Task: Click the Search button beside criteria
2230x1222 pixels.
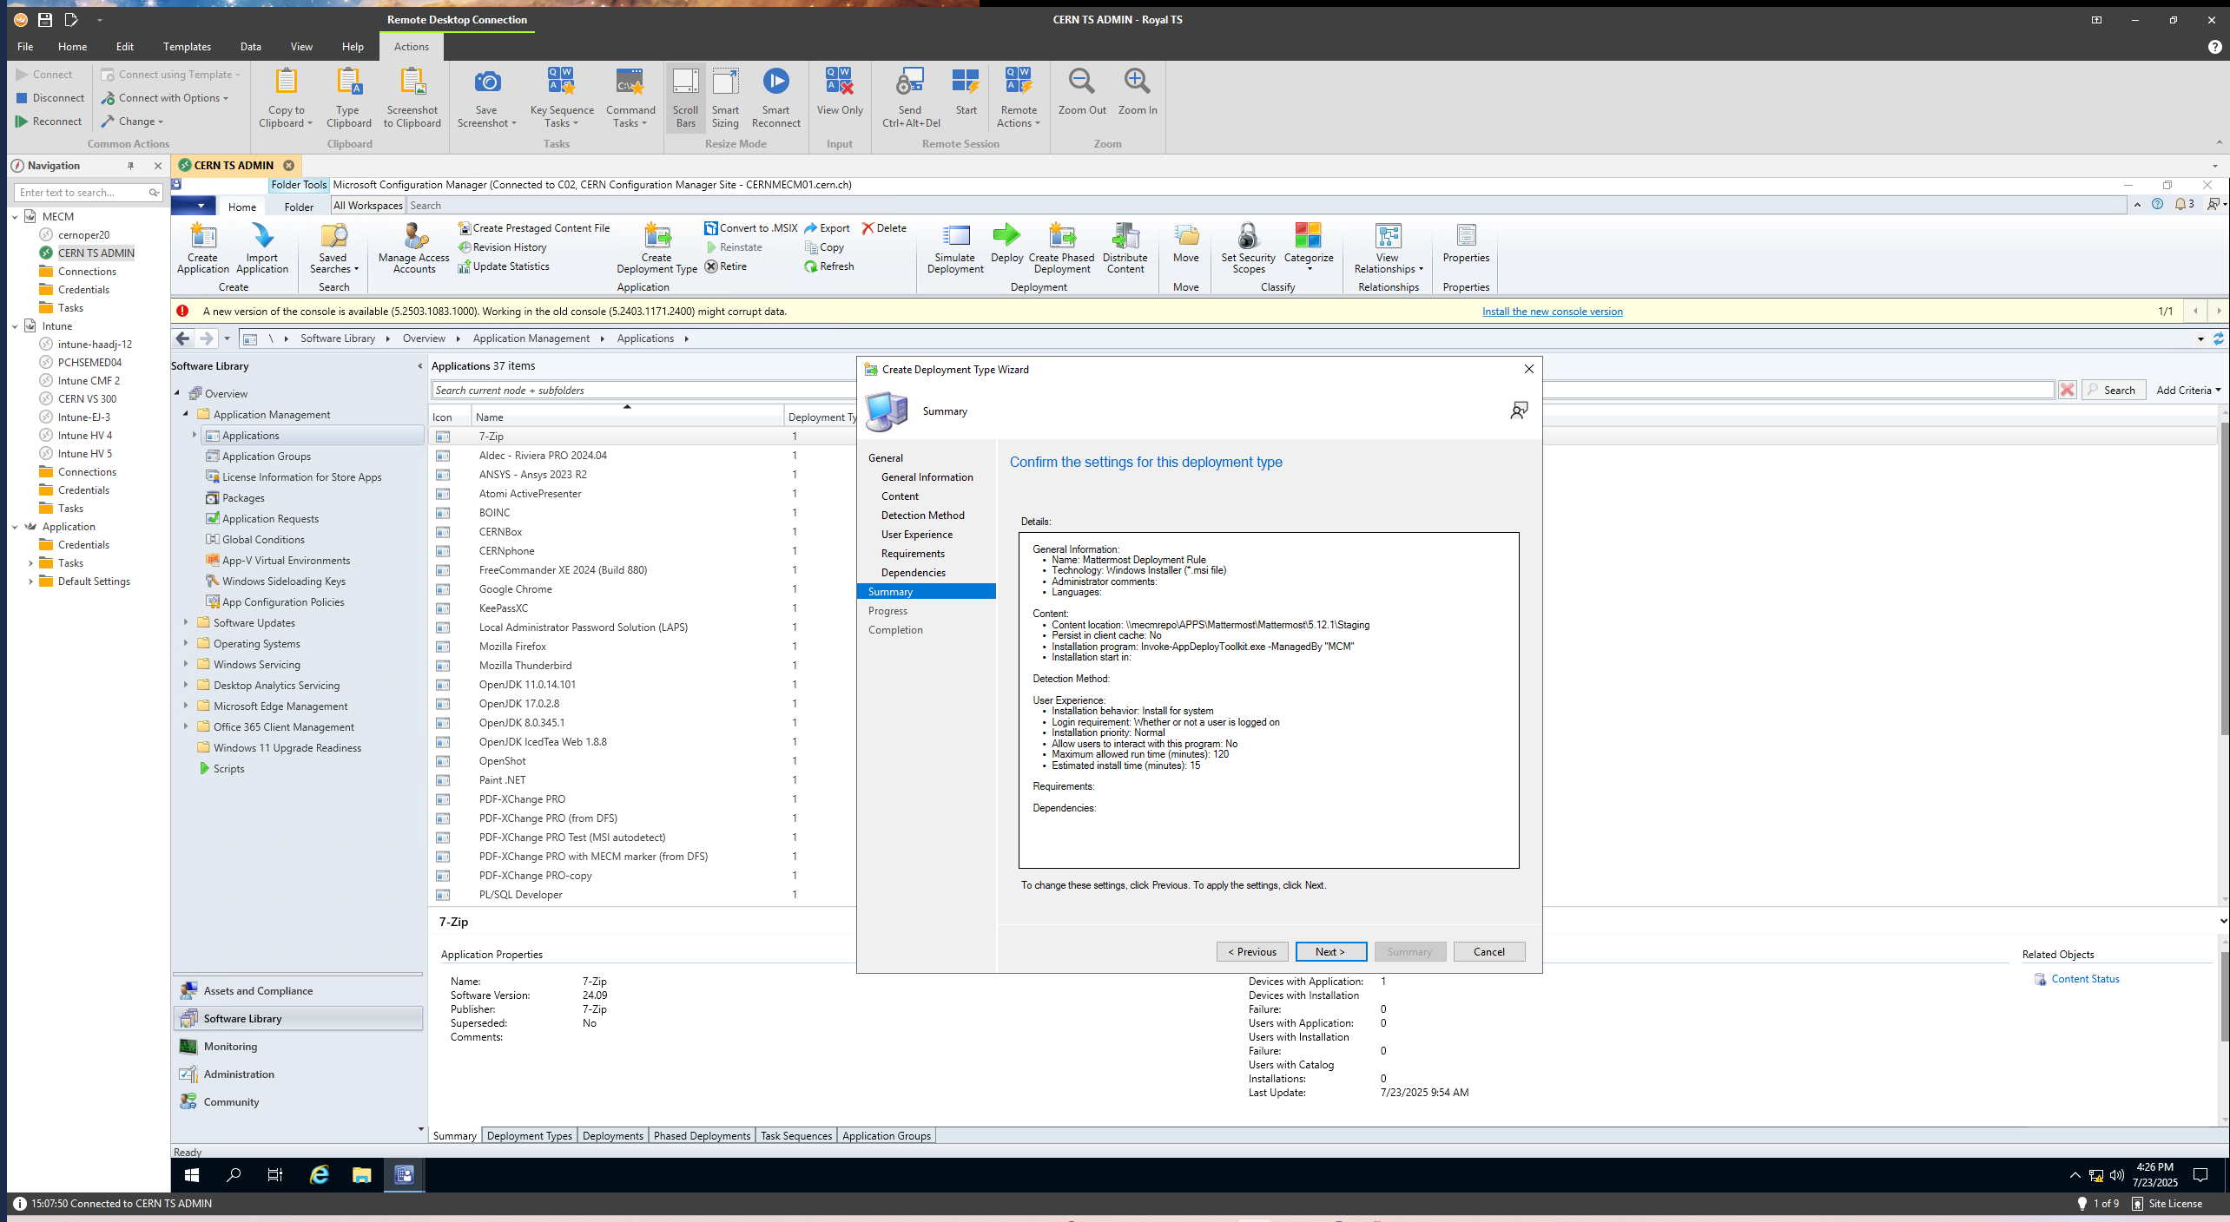Action: (x=2114, y=390)
